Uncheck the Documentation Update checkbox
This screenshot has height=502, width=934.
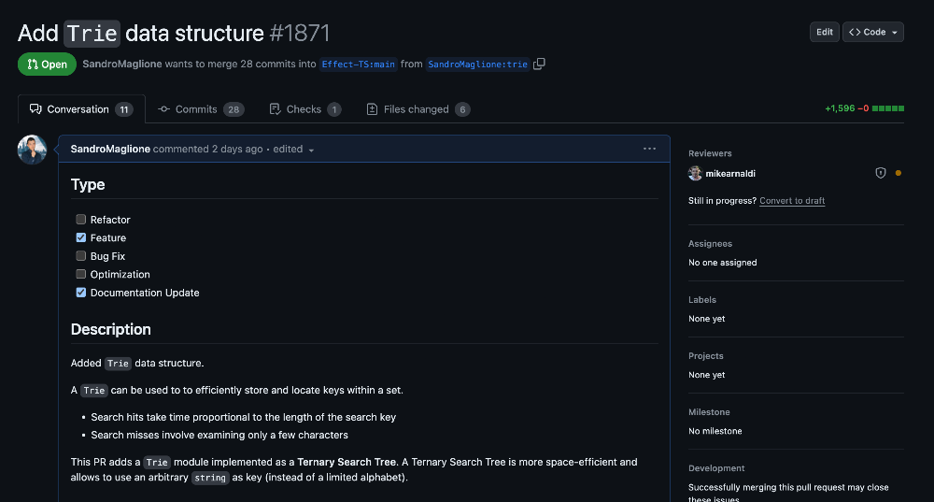[81, 293]
